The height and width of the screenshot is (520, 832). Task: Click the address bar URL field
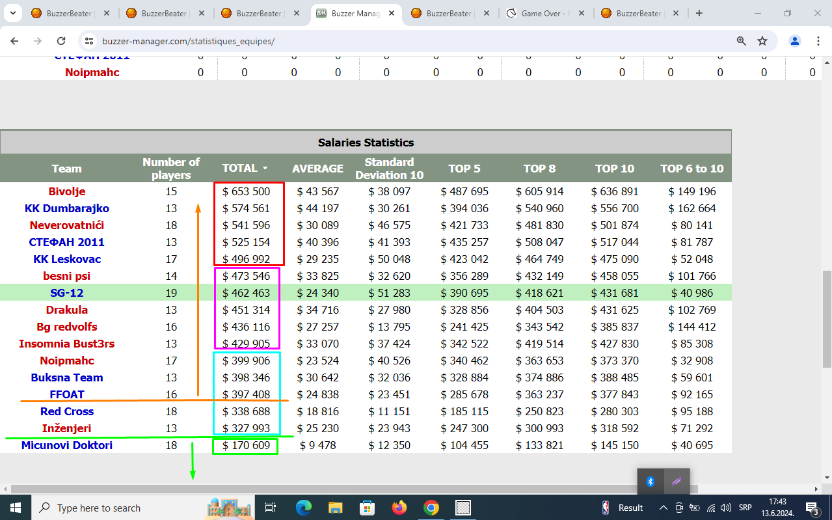pyautogui.click(x=416, y=41)
